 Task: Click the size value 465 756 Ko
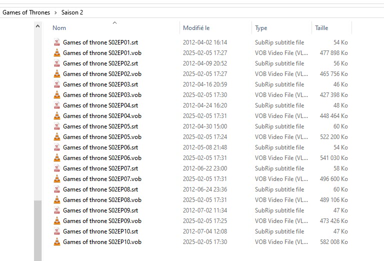pos(334,74)
